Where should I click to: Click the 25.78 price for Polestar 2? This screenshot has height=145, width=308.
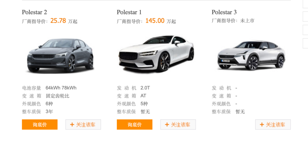pyautogui.click(x=58, y=21)
